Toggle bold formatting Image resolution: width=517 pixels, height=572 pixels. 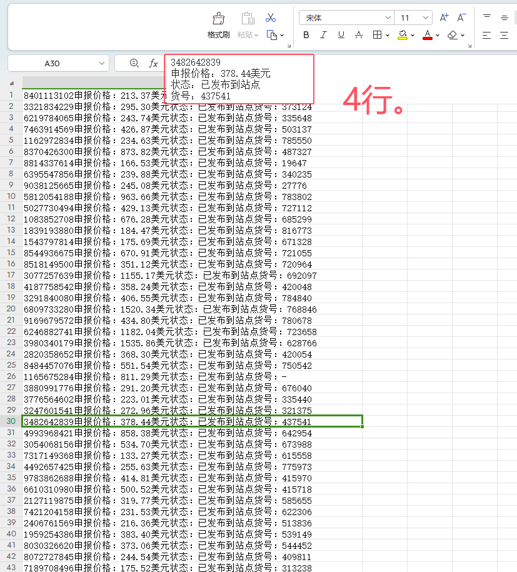[306, 35]
